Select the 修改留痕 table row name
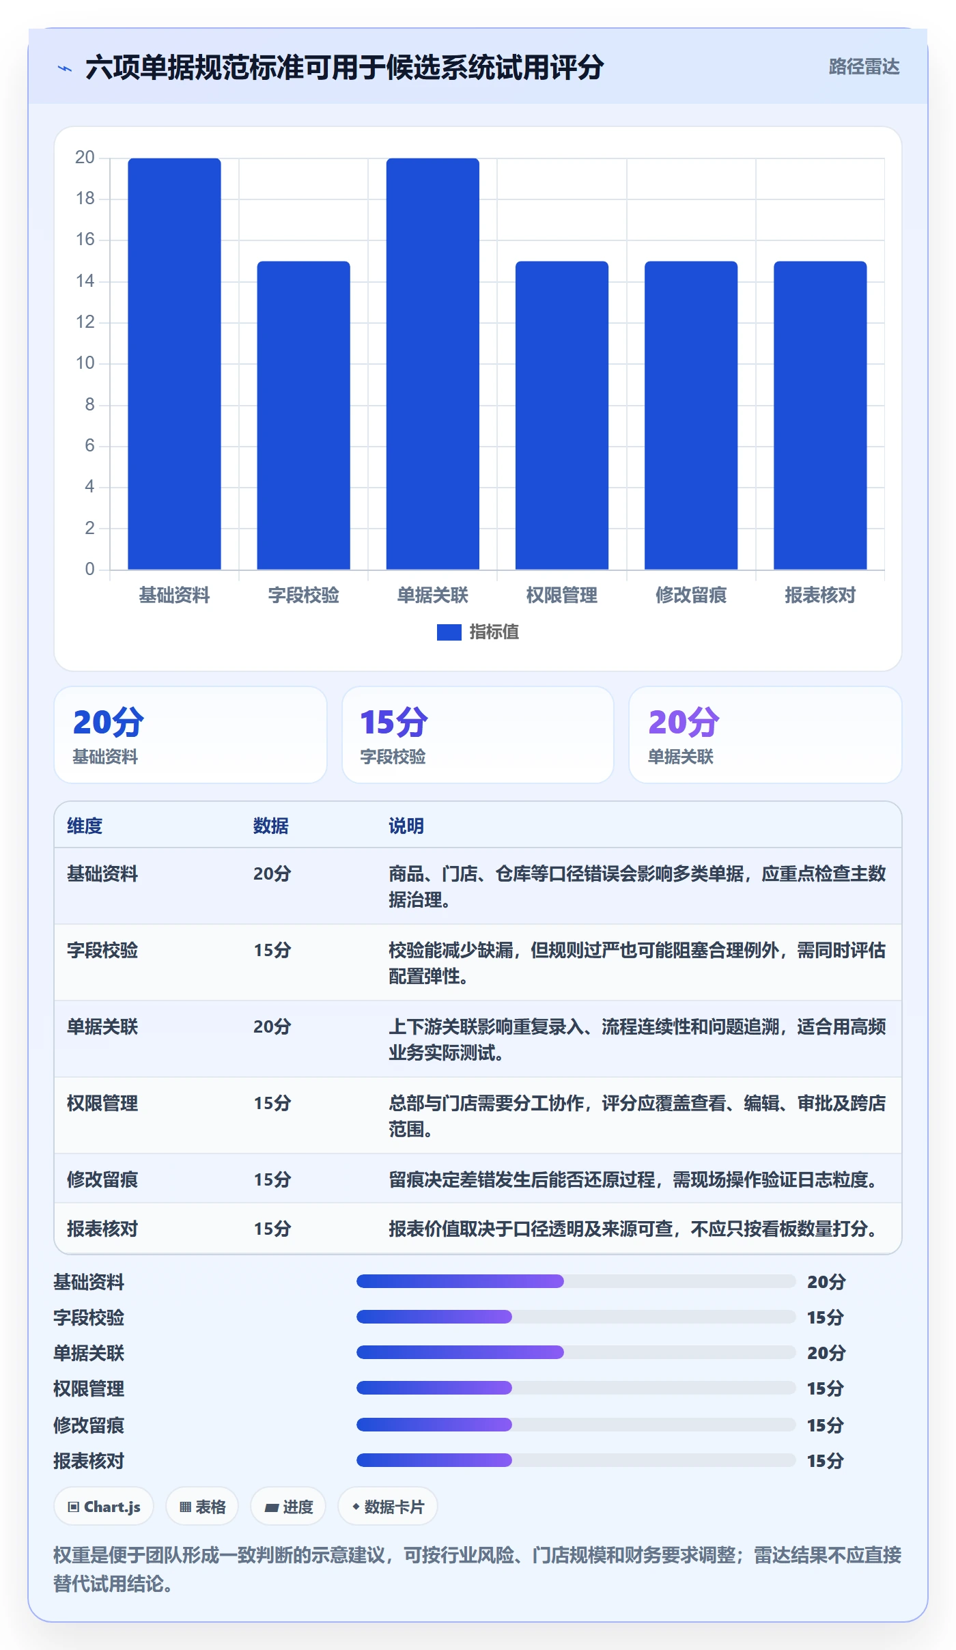 102,1179
